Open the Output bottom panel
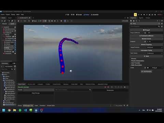 (x=20, y=106)
